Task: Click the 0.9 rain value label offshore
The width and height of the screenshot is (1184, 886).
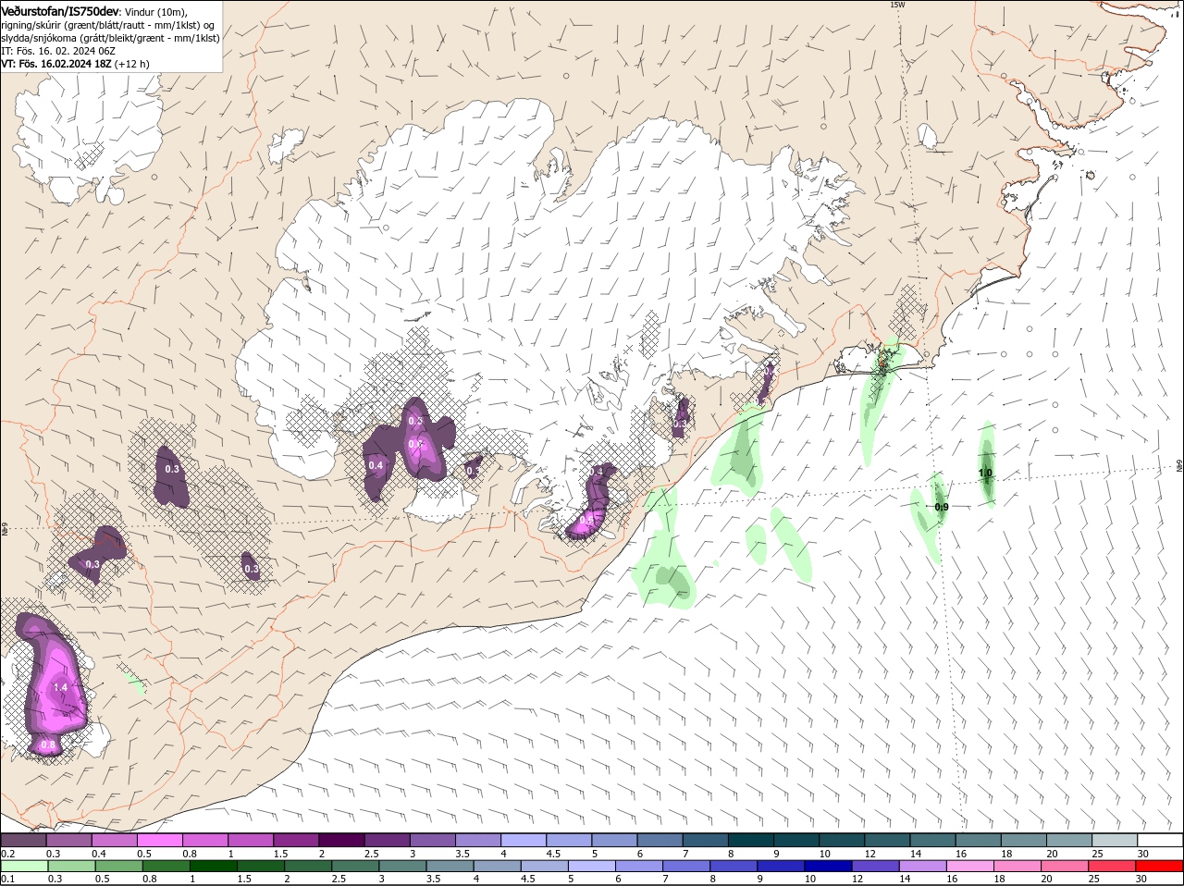Action: [x=941, y=507]
